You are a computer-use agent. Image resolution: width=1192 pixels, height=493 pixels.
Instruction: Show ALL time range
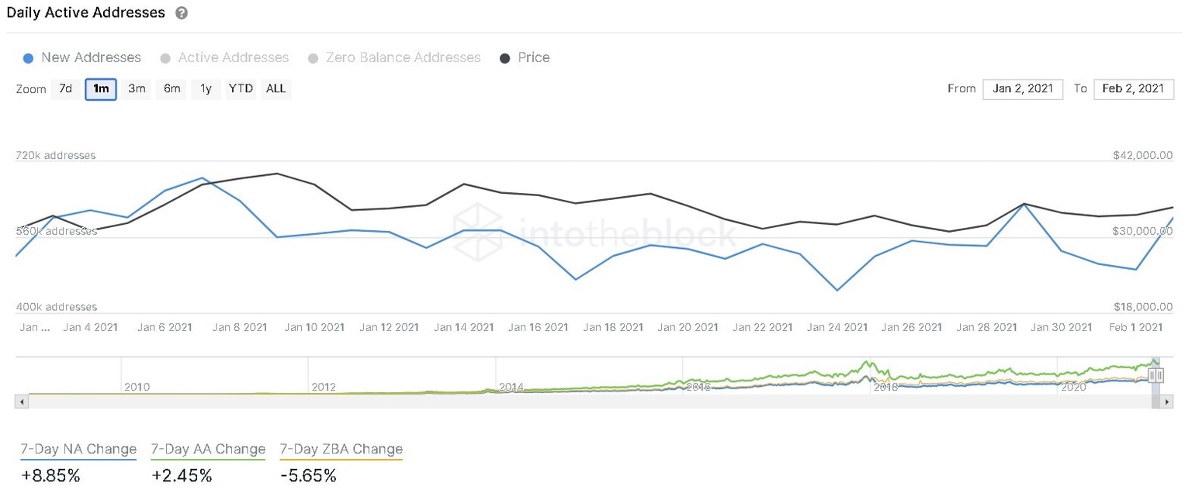pyautogui.click(x=276, y=89)
